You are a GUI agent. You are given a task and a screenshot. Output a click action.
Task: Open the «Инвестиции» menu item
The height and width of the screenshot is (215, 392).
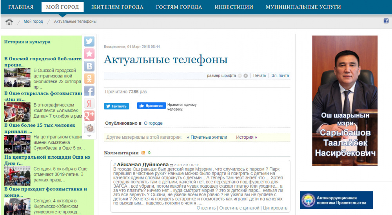pyautogui.click(x=234, y=7)
